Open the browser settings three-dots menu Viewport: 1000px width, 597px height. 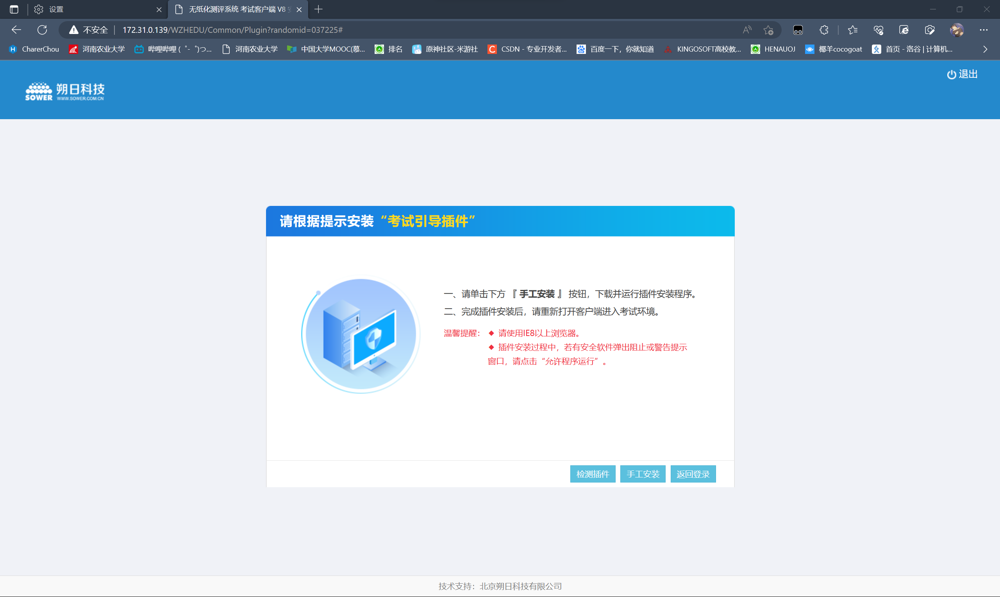click(984, 30)
